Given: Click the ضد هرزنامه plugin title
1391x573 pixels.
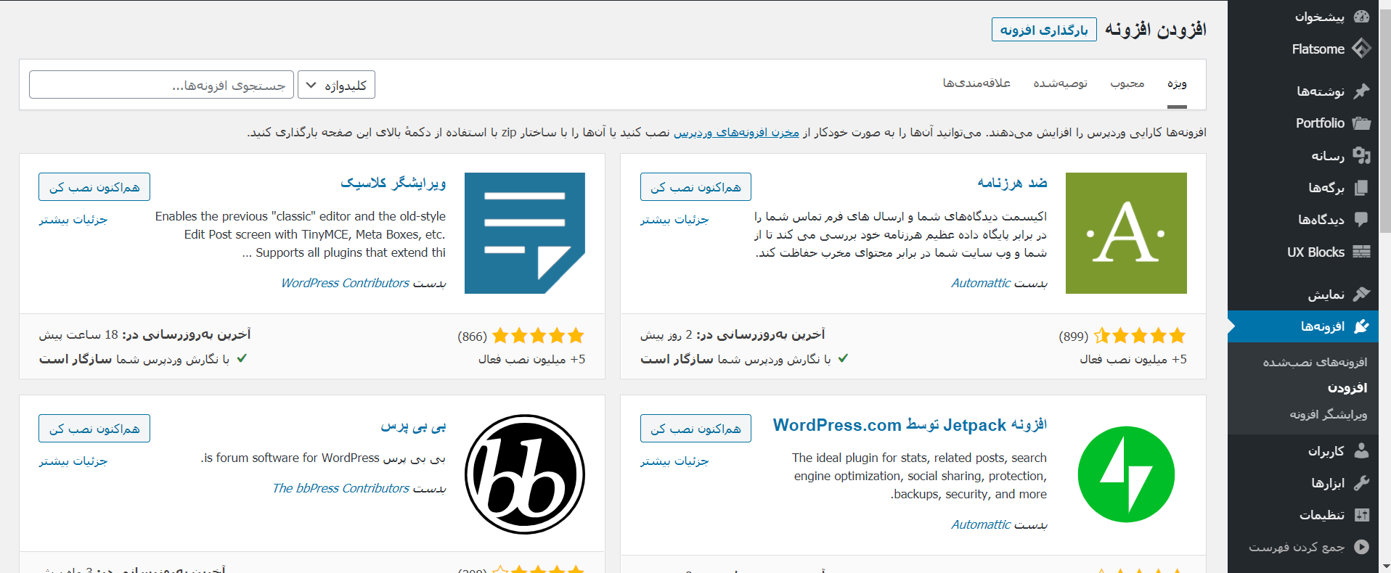Looking at the screenshot, I should click(1012, 183).
